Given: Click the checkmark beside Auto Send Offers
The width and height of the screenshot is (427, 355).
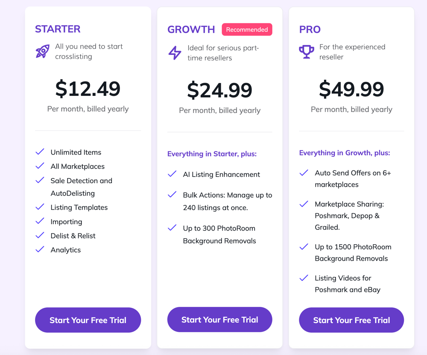Looking at the screenshot, I should pos(304,173).
